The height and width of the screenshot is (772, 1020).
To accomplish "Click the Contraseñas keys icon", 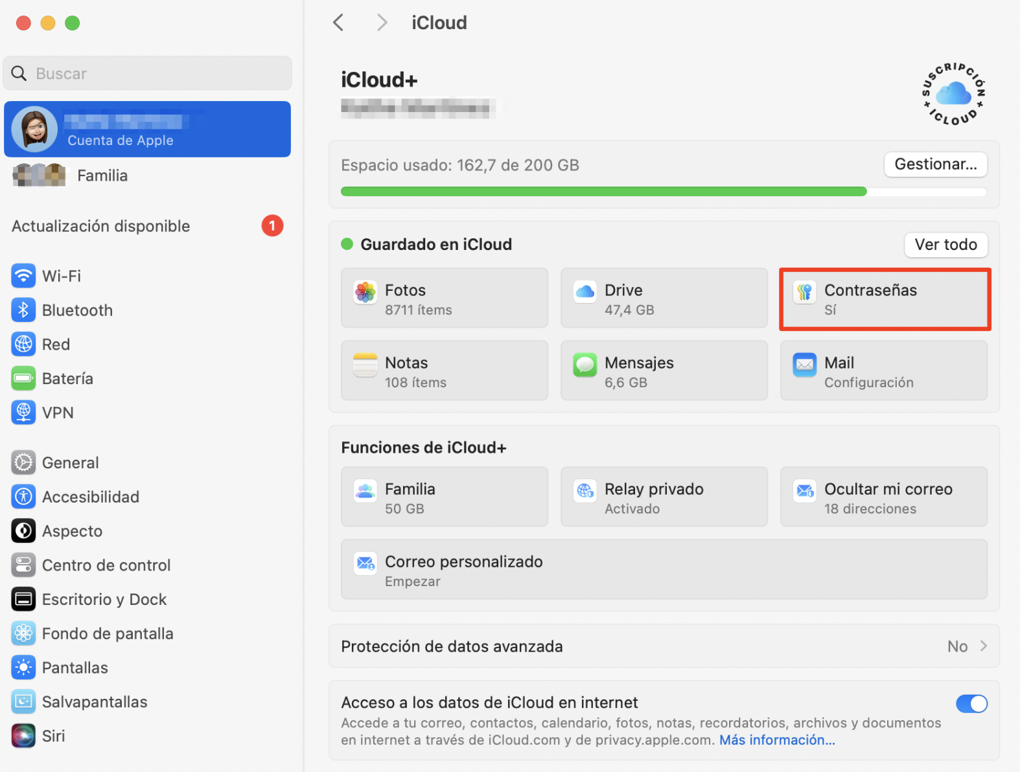I will (x=805, y=292).
